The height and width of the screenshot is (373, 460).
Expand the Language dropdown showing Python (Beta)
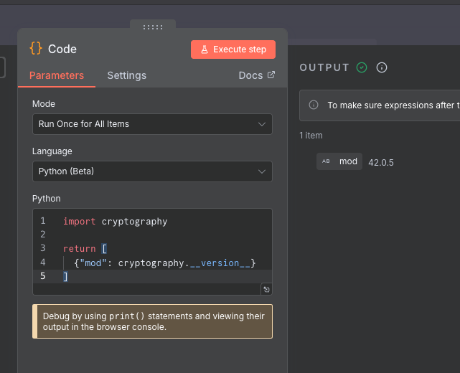152,171
